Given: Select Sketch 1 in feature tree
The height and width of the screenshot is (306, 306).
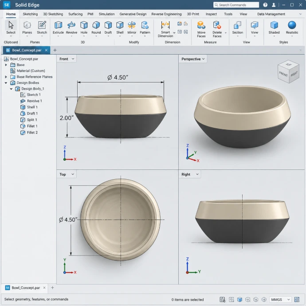Looking at the screenshot, I should pos(31,94).
